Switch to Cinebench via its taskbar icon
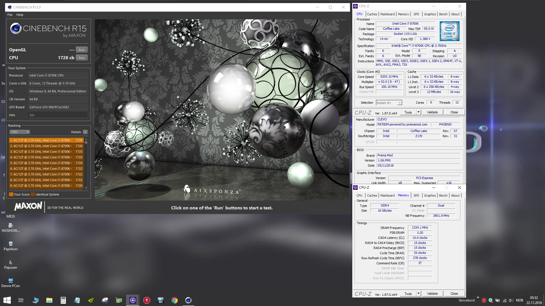Screen dimensions: 545x306 (188, 300)
